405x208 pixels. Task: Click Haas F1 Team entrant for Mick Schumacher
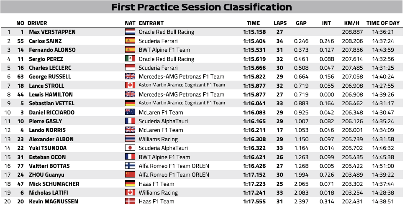point(156,184)
